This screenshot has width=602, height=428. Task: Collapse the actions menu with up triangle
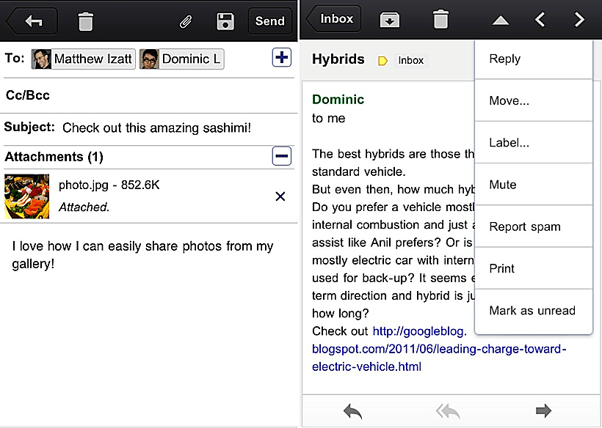(501, 21)
